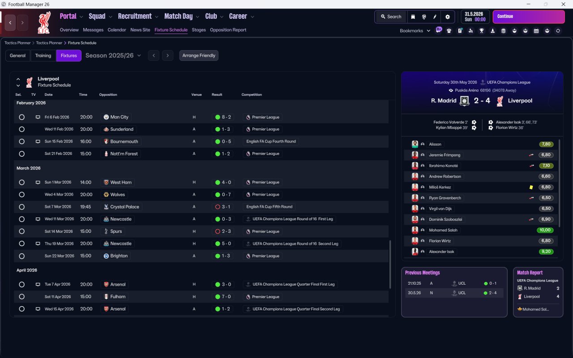Click the Liverpool crest in the match result header
Image resolution: width=573 pixels, height=358 pixels.
[500, 101]
